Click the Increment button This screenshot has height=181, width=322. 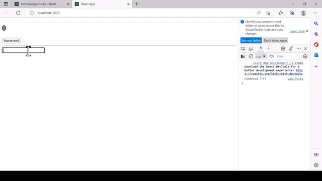tap(12, 41)
